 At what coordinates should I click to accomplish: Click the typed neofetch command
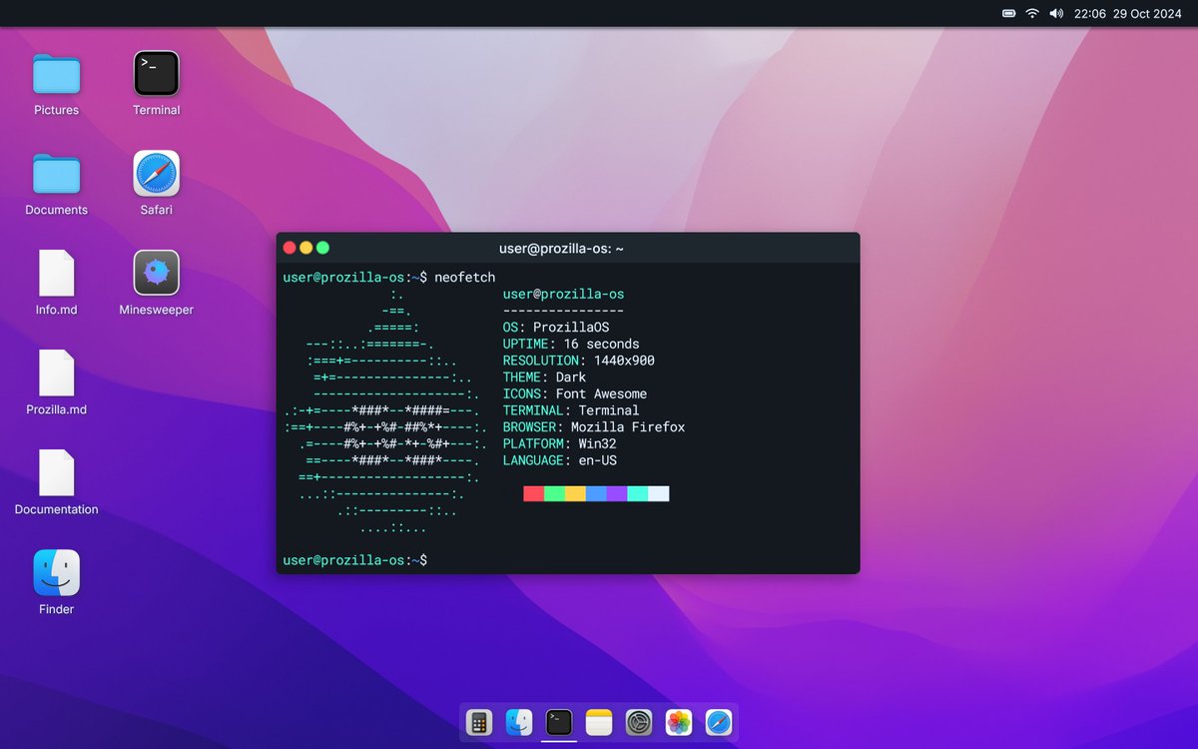[464, 277]
